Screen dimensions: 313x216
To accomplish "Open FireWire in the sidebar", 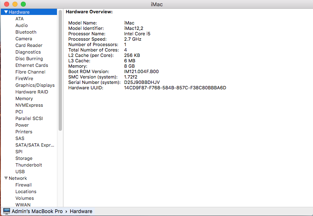I will tap(25, 79).
